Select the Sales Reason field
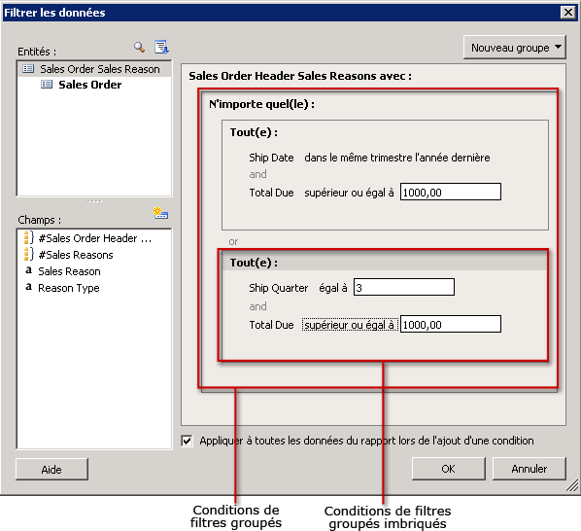The width and height of the screenshot is (581, 531). [x=69, y=271]
